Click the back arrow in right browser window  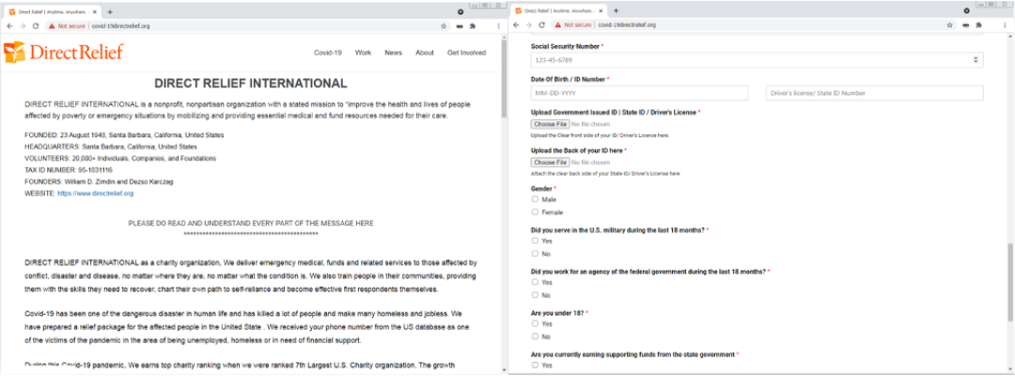point(516,24)
